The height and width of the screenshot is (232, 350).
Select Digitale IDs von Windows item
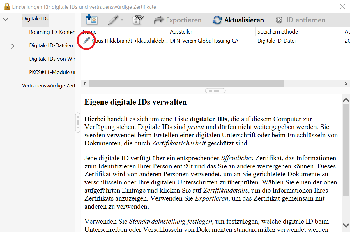[x=52, y=59]
